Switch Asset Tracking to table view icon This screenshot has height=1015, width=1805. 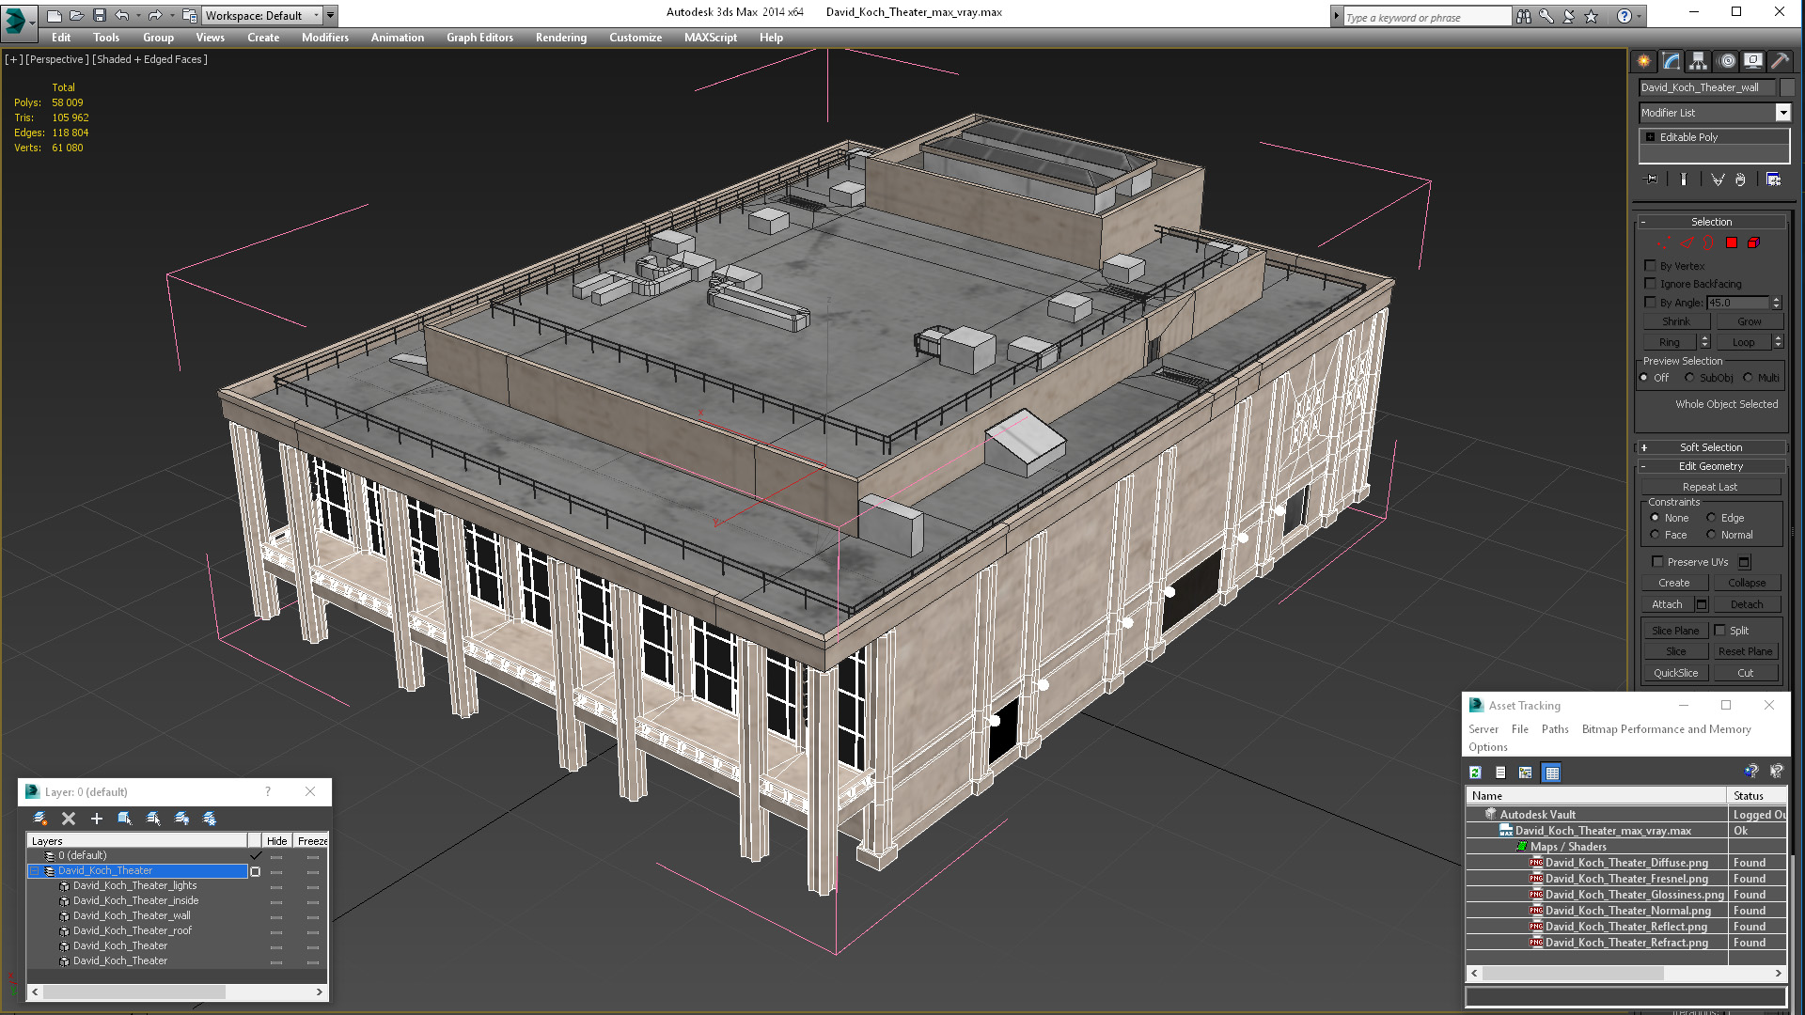(1552, 773)
